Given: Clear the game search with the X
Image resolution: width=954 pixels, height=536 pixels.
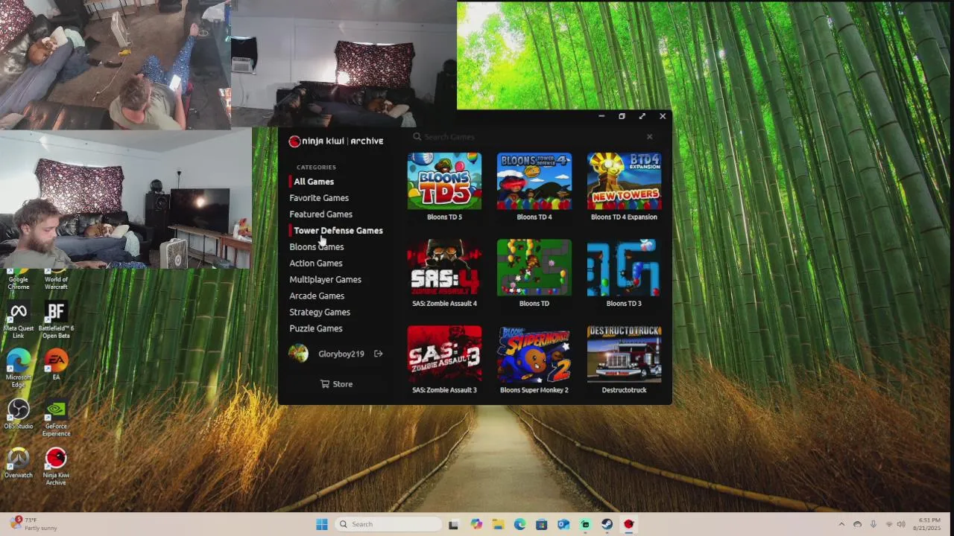Looking at the screenshot, I should [649, 137].
